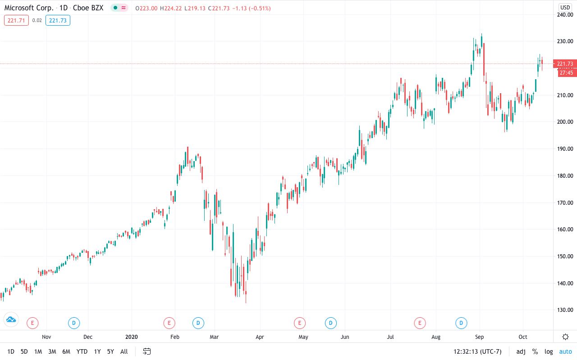
Task: Open the dividend marker for mid November 2019
Action: [x=74, y=323]
